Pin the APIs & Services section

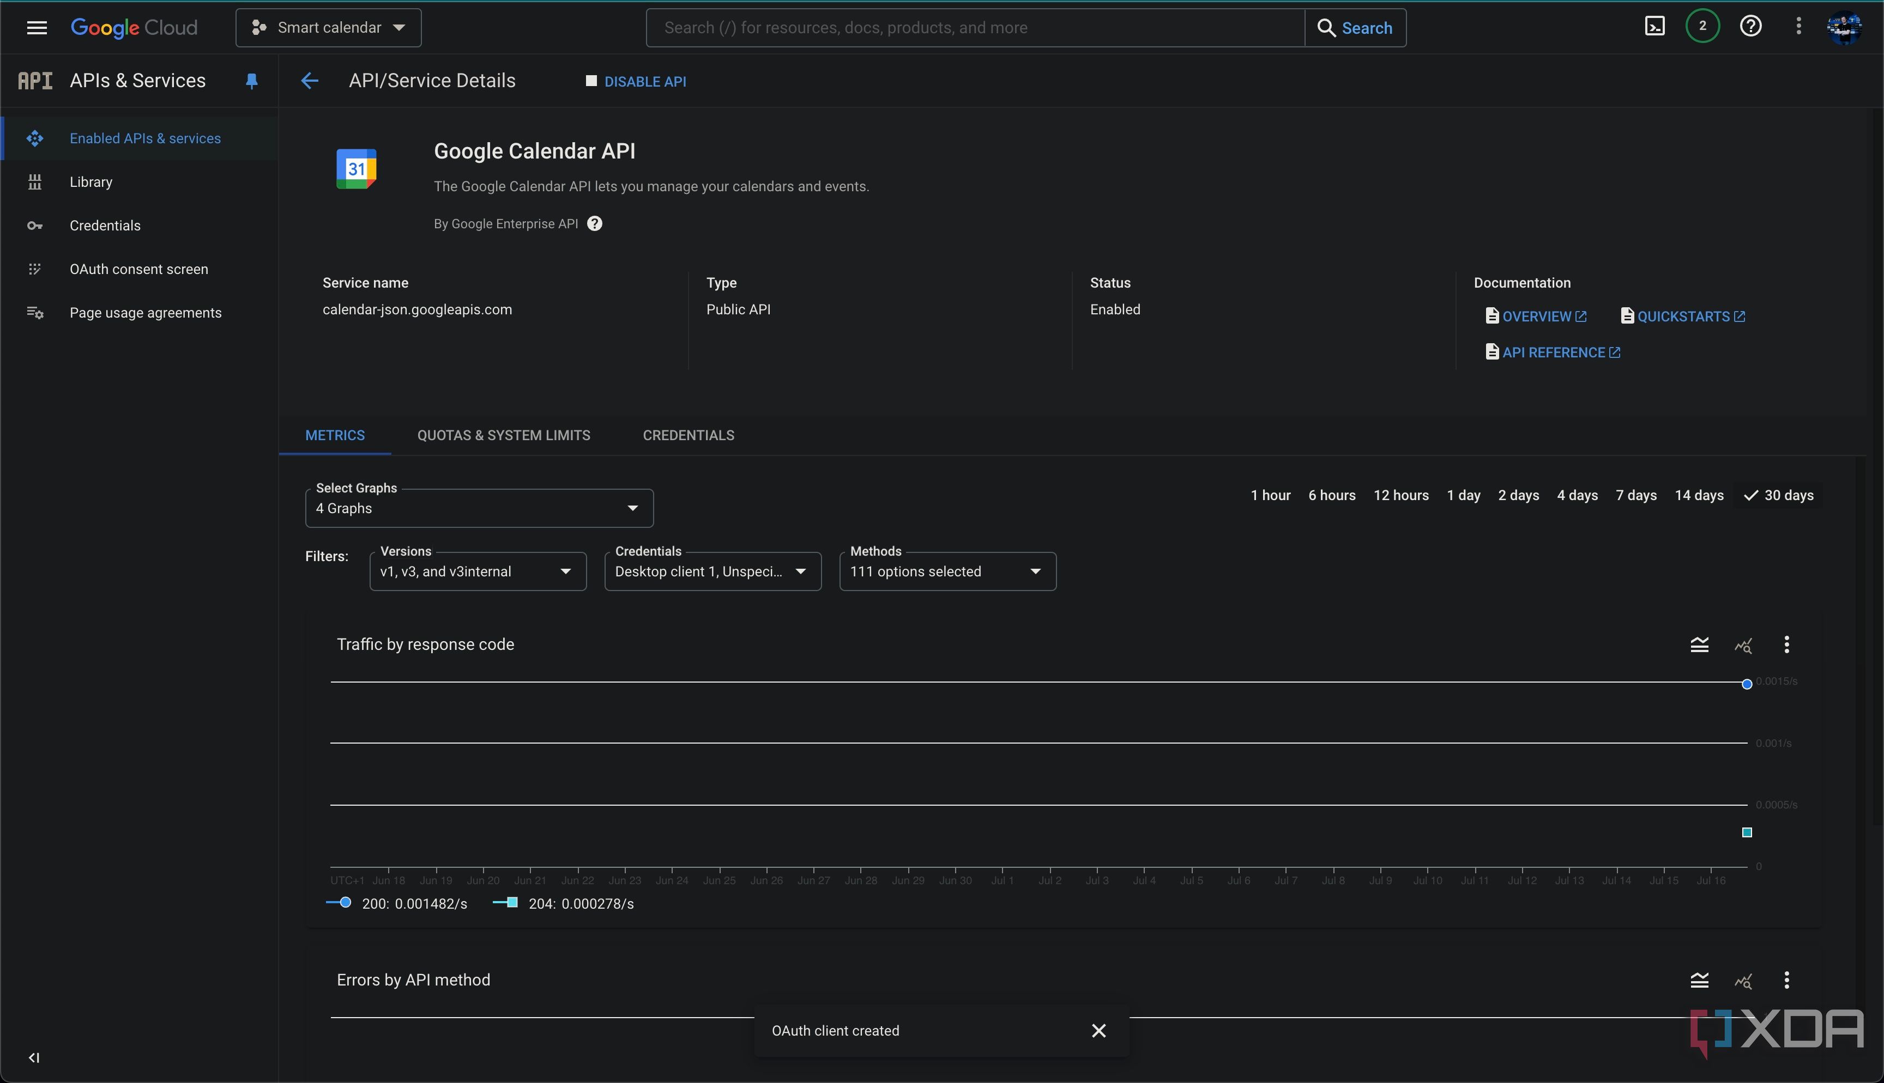[x=251, y=81]
